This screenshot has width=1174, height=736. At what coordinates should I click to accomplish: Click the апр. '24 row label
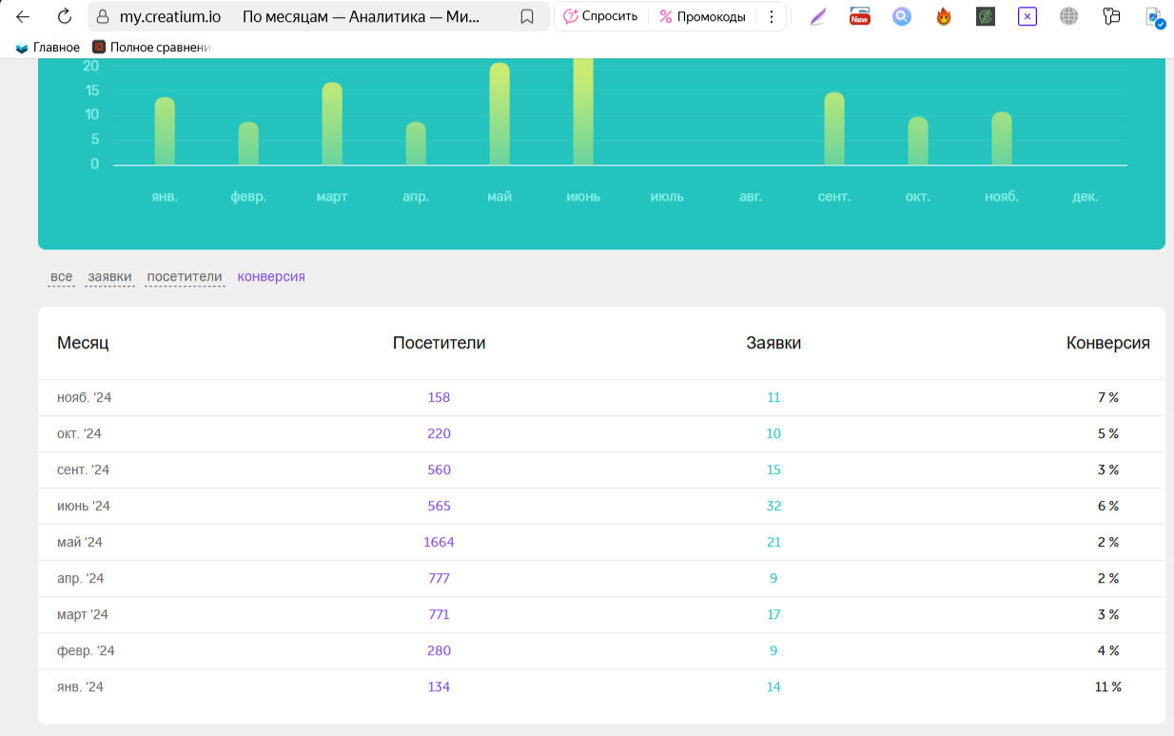click(x=81, y=578)
